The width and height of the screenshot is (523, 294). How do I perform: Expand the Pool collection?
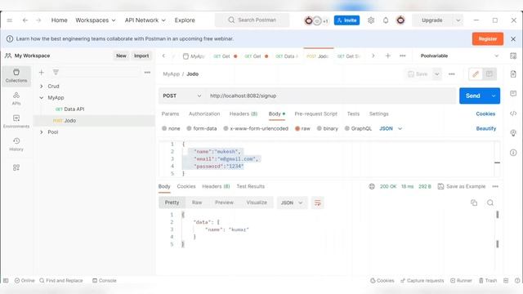pos(42,132)
